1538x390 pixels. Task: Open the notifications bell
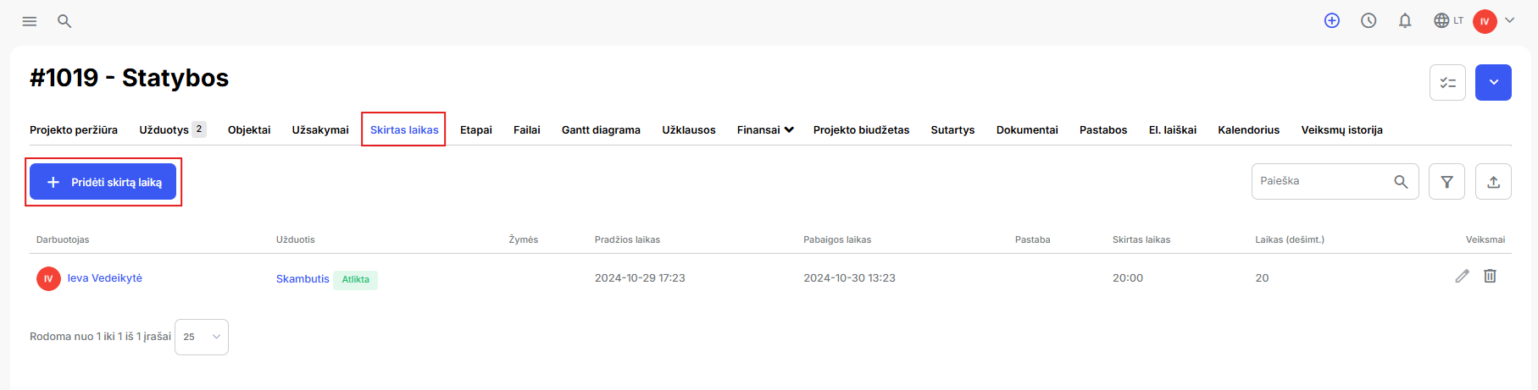pos(1405,21)
